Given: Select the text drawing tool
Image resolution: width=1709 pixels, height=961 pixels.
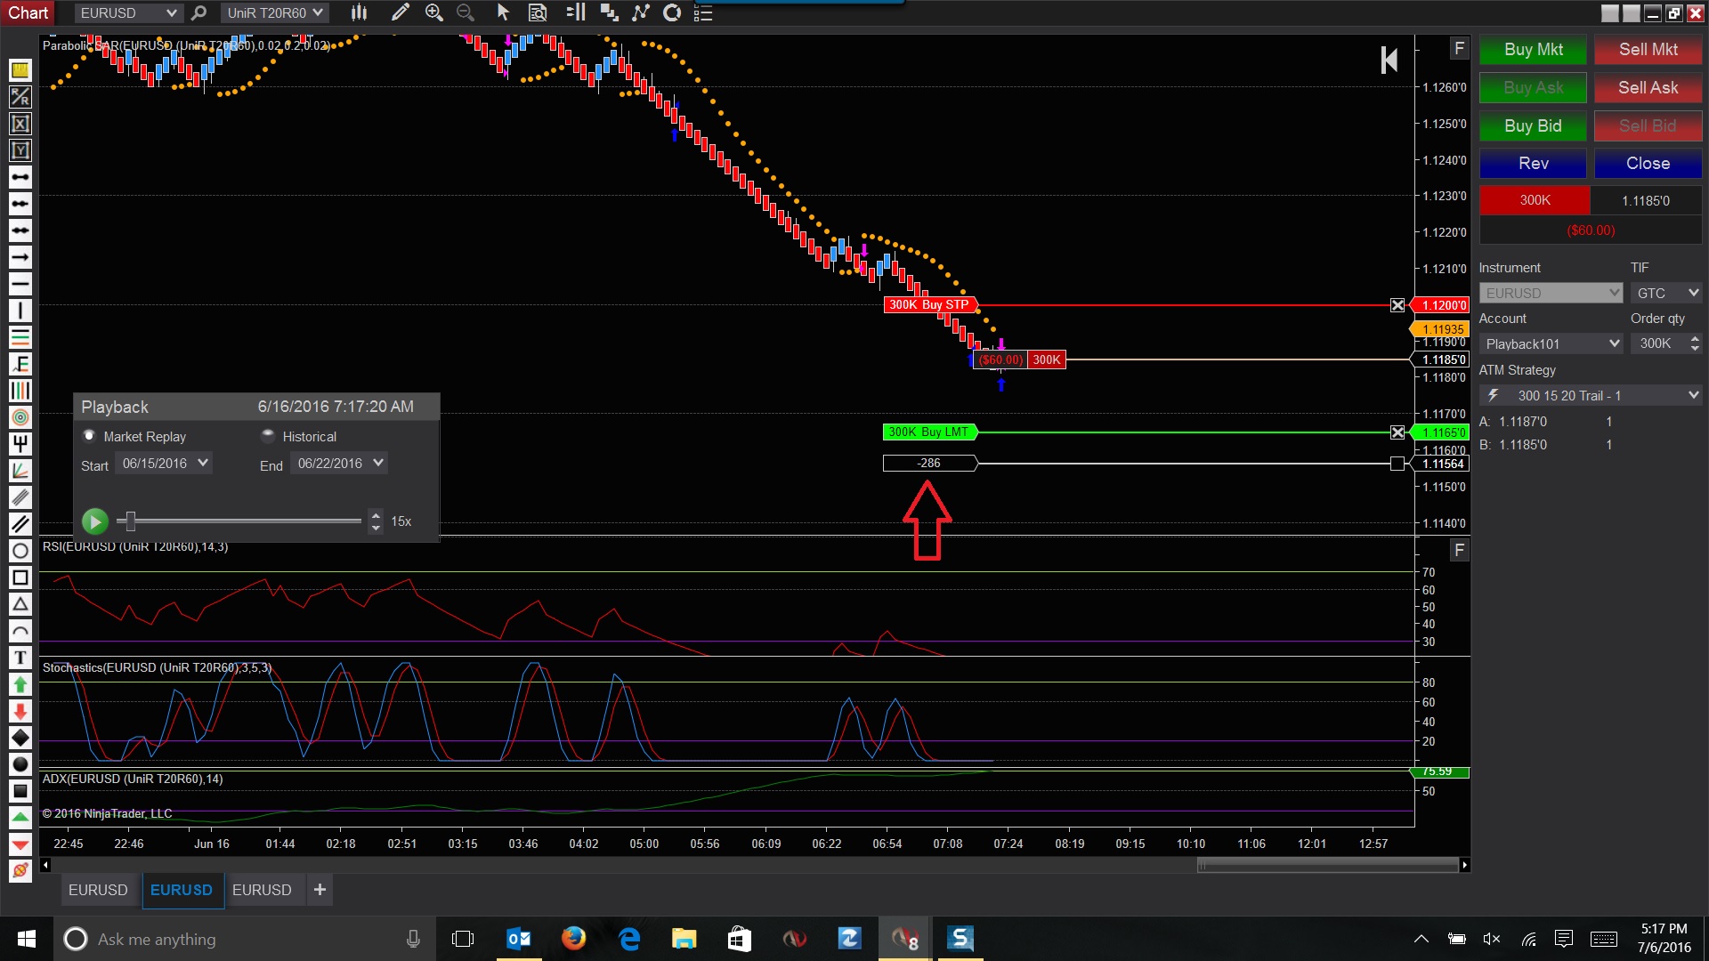Looking at the screenshot, I should pyautogui.click(x=20, y=658).
